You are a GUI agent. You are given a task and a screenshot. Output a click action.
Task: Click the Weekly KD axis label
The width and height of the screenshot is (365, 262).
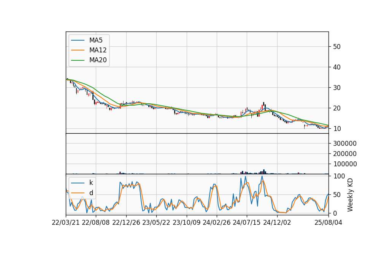(x=350, y=195)
